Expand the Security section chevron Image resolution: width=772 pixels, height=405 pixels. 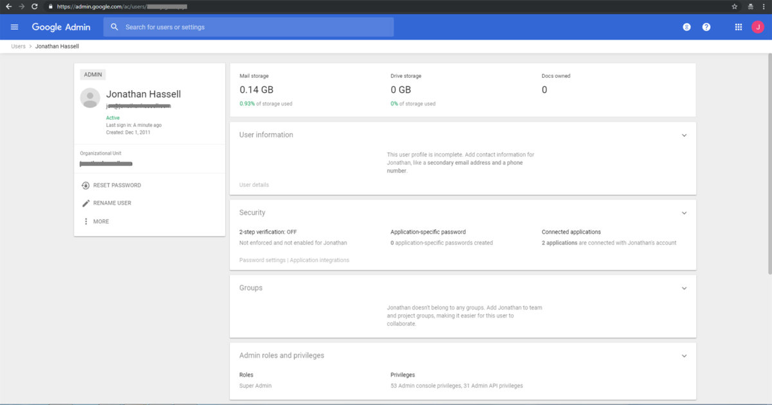[684, 212]
